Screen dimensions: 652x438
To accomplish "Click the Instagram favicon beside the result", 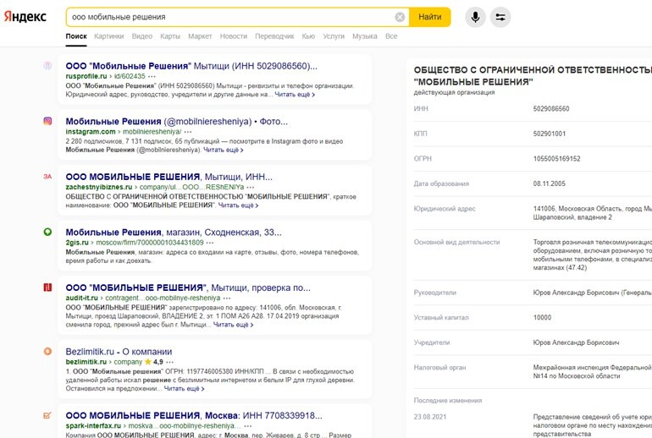I will click(x=47, y=121).
